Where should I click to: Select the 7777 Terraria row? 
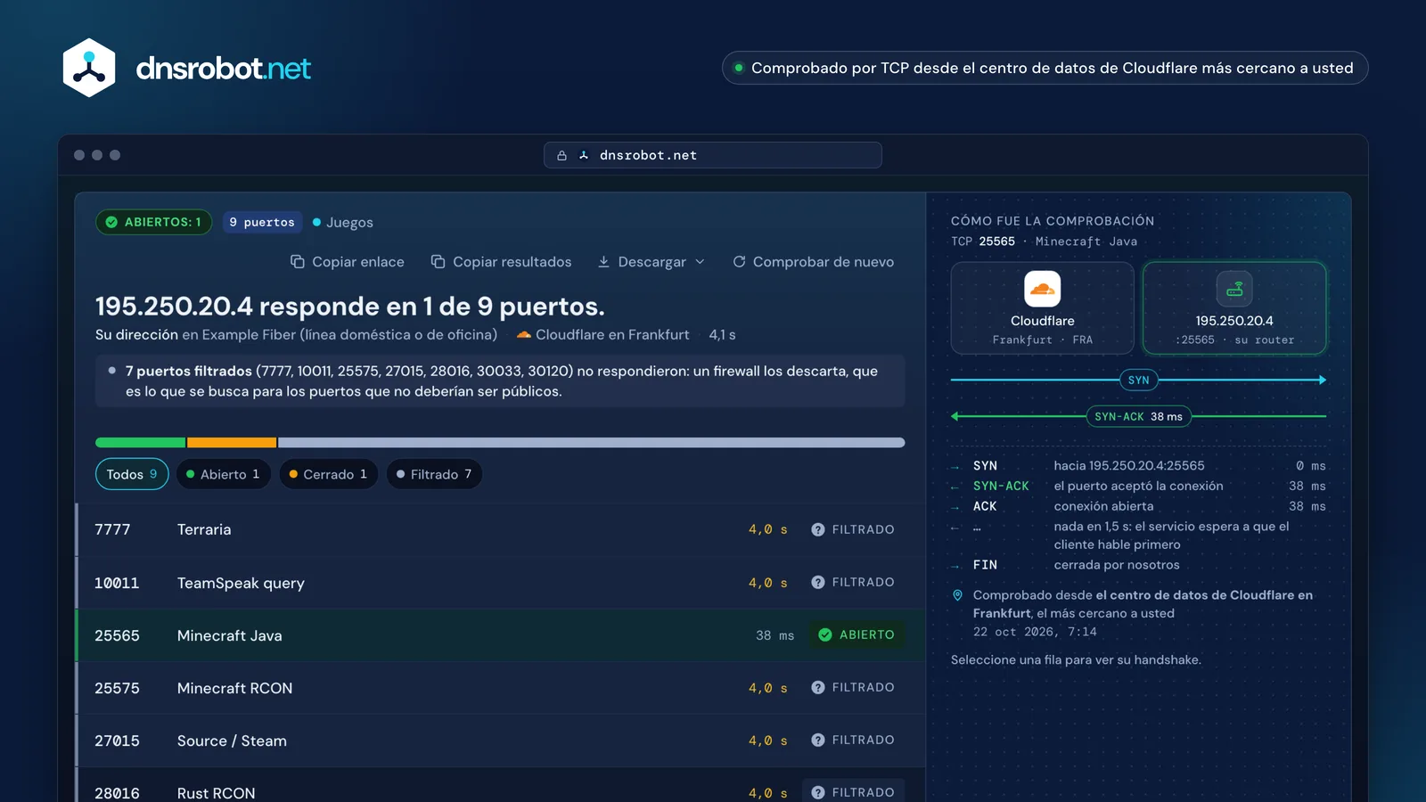500,529
